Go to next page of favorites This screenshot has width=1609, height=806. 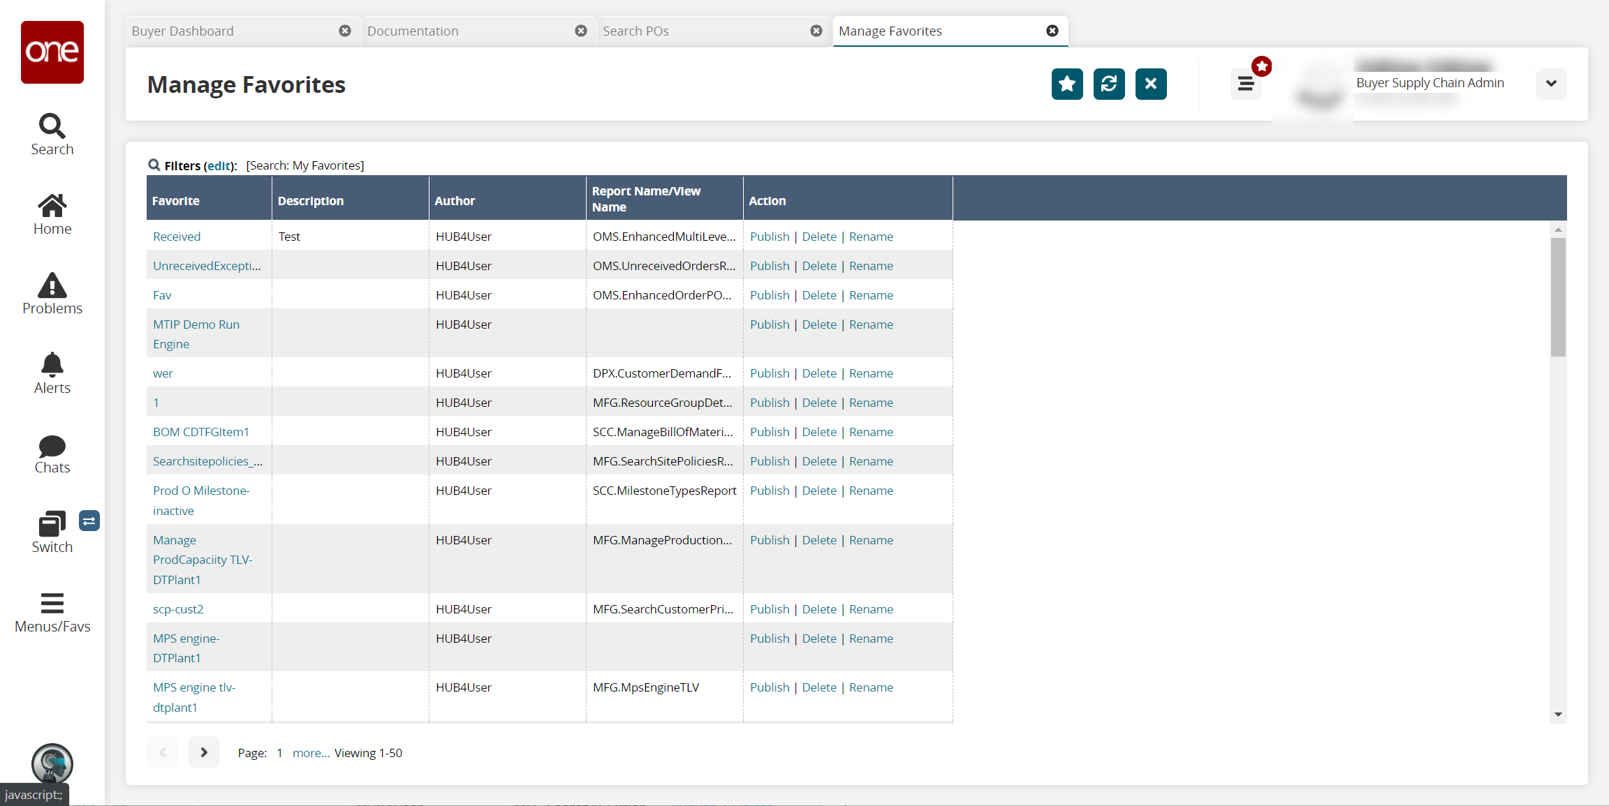click(x=204, y=752)
